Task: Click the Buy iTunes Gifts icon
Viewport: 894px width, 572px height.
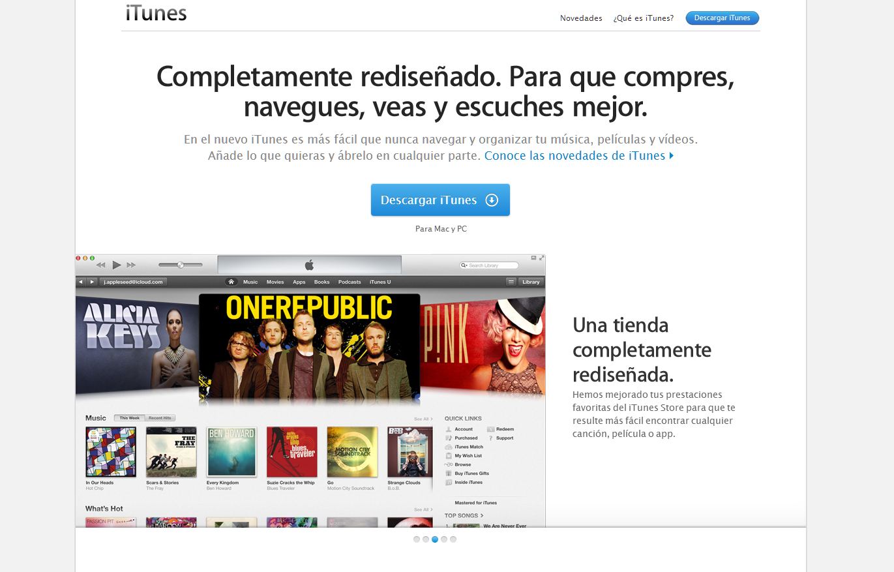Action: tap(449, 474)
